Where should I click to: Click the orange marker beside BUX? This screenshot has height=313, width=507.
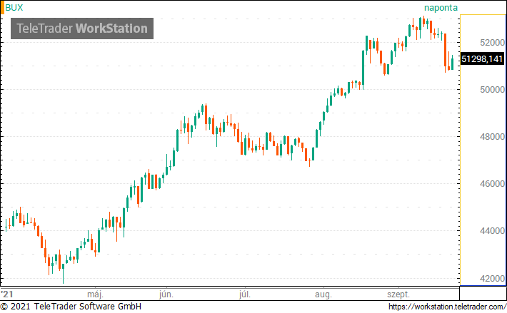[x=3, y=8]
